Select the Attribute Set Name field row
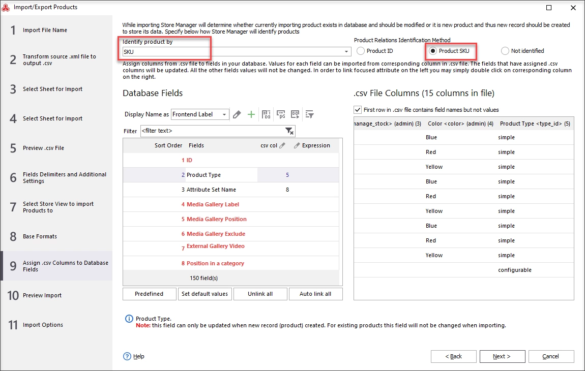585x371 pixels. pos(231,190)
